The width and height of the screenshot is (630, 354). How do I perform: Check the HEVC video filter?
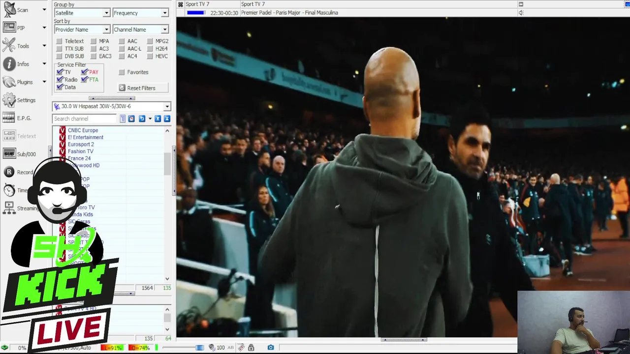(x=150, y=56)
